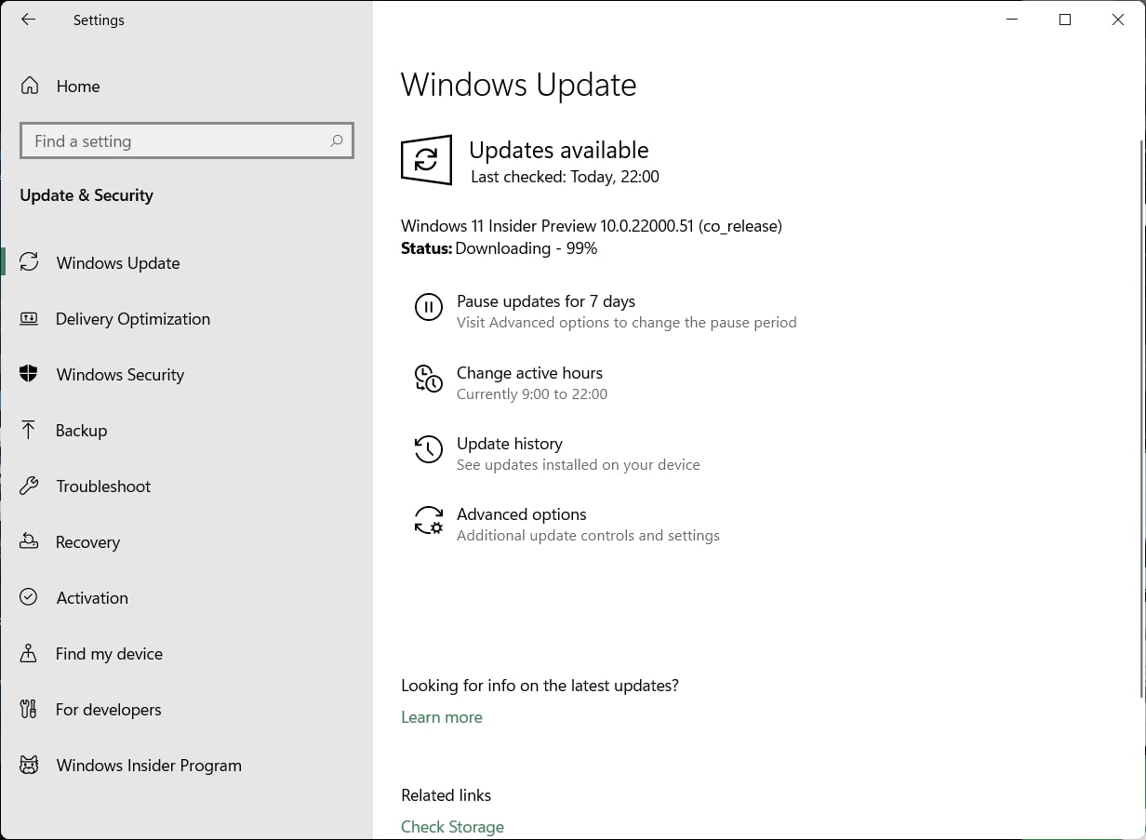Click Pause updates for 7 days
1146x840 pixels.
546,301
